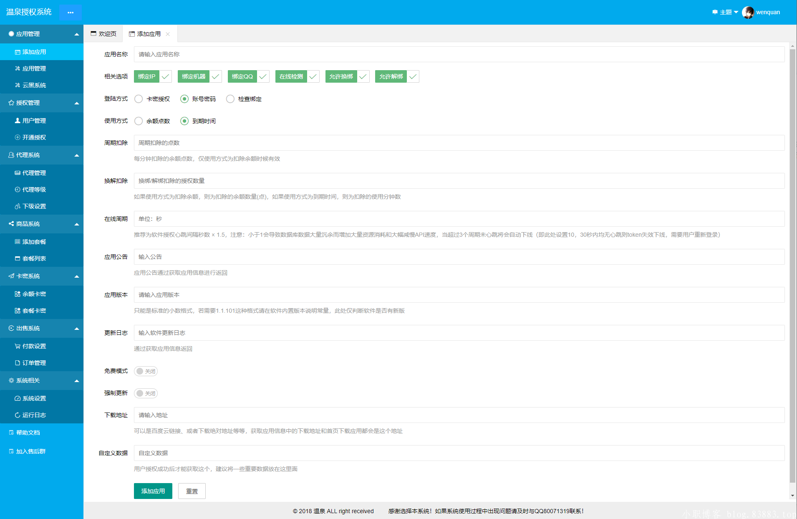This screenshot has width=797, height=519.
Task: Click the green 添加应用 submit button
Action: coord(153,491)
